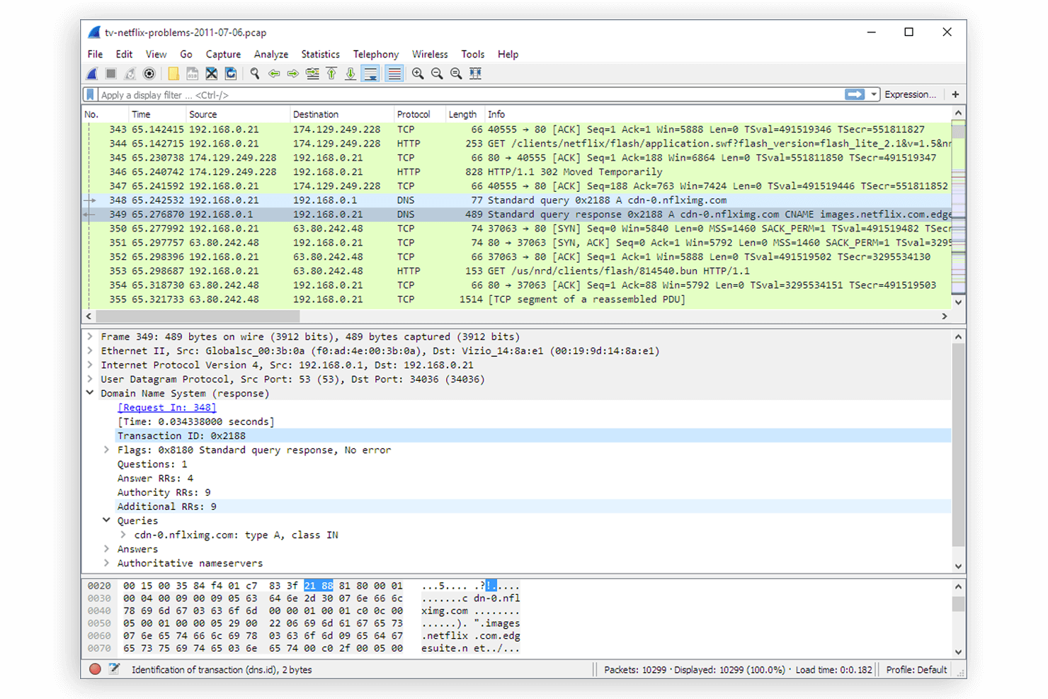Screen dimensions: 1048x699
Task: Reload the capture file via the toolbar icon
Action: pos(230,74)
